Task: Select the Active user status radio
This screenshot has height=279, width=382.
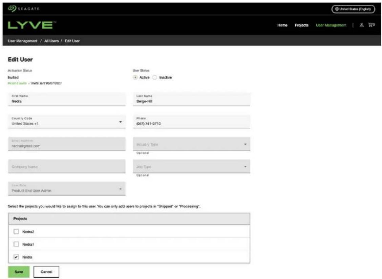Action: (x=135, y=77)
